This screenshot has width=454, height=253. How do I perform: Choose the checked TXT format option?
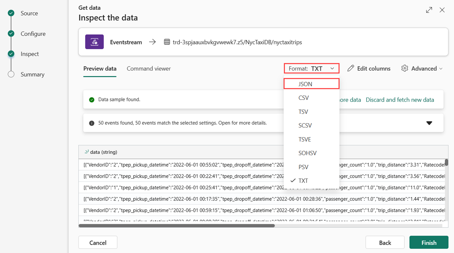[x=311, y=181]
